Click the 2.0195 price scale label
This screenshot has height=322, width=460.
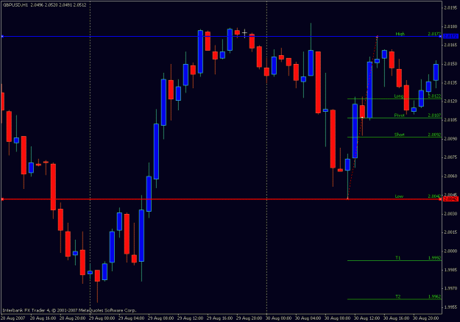(x=451, y=8)
